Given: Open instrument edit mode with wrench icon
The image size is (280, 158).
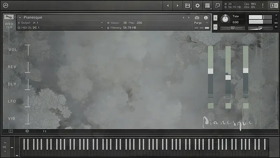Looking at the screenshot, I should pyautogui.click(x=8, y=17).
